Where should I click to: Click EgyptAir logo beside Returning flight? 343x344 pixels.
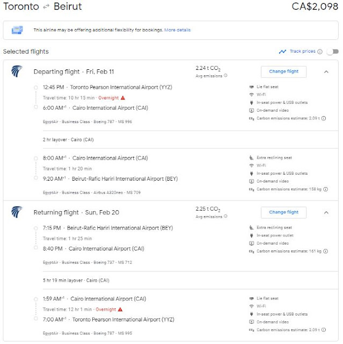(x=17, y=212)
